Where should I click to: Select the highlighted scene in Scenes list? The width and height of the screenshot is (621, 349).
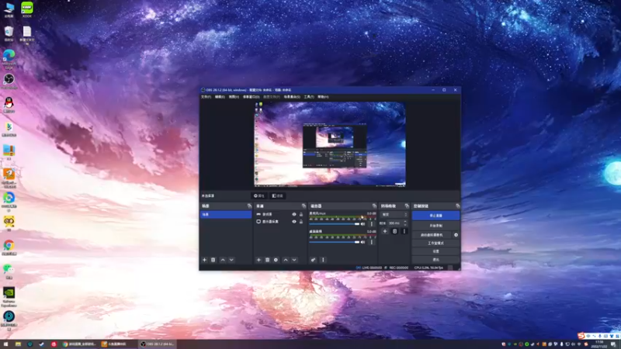[226, 215]
